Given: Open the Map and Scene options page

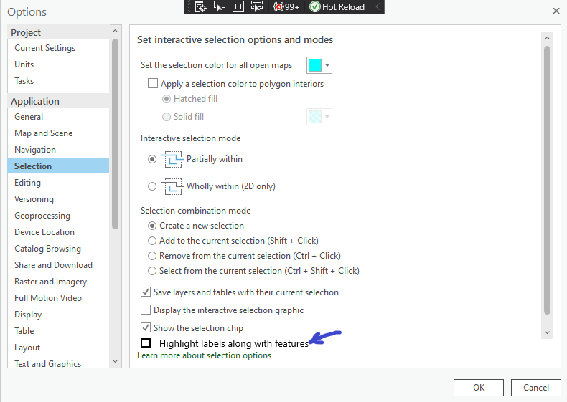Looking at the screenshot, I should click(x=43, y=133).
